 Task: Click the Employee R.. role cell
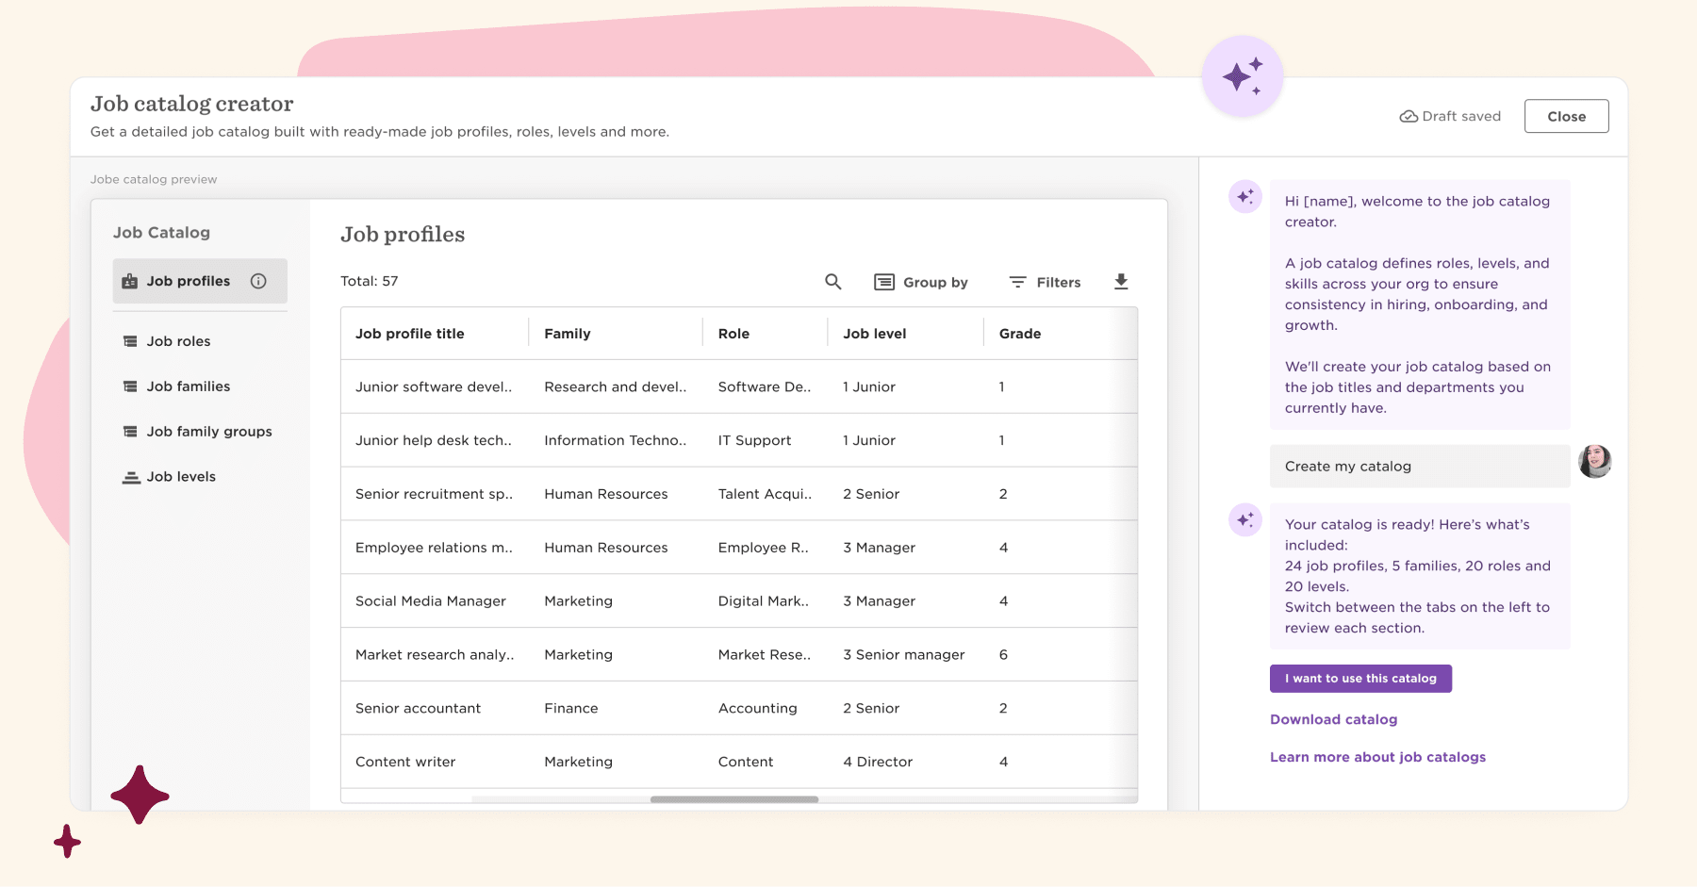(763, 548)
